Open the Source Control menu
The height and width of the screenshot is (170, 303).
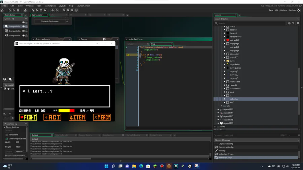[83, 6]
